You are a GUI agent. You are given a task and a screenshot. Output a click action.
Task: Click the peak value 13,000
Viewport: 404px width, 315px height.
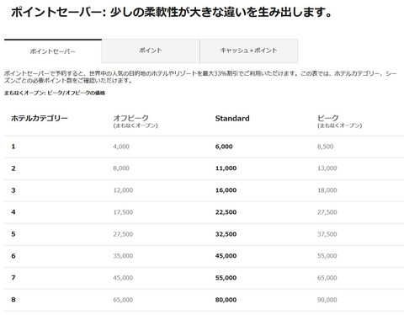click(x=327, y=168)
